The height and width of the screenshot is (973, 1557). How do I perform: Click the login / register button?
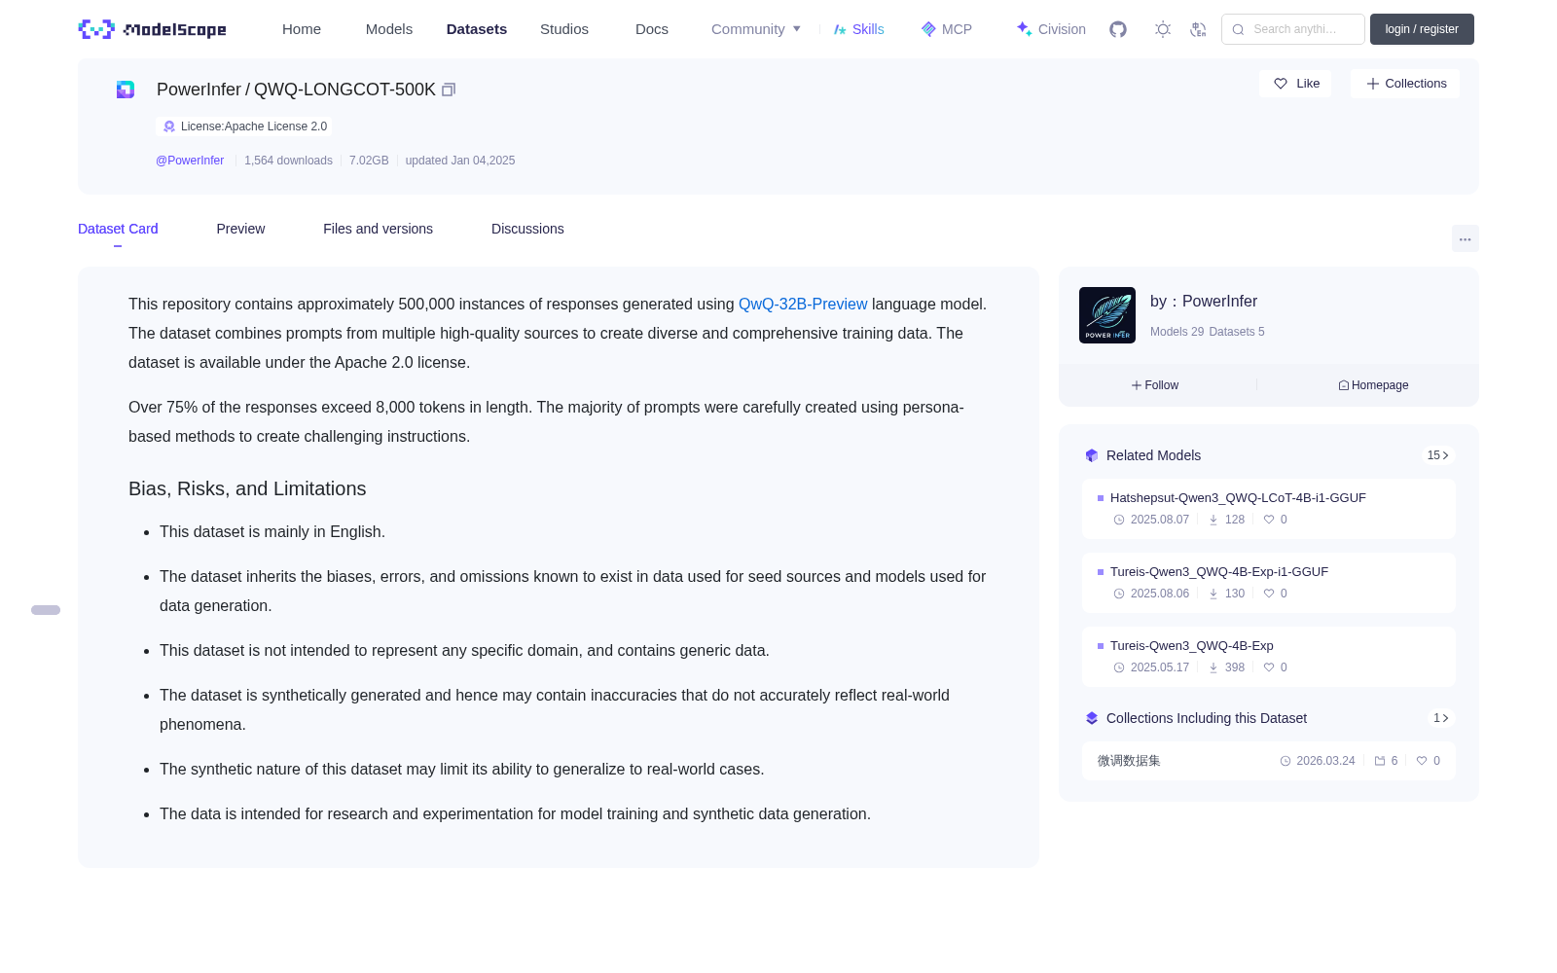pyautogui.click(x=1422, y=29)
